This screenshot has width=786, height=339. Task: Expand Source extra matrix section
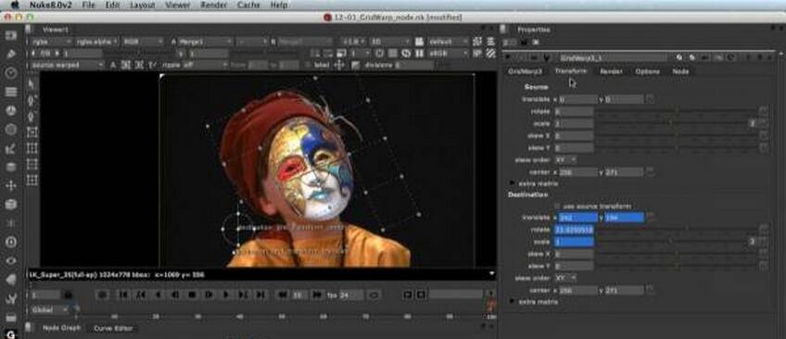coord(513,183)
